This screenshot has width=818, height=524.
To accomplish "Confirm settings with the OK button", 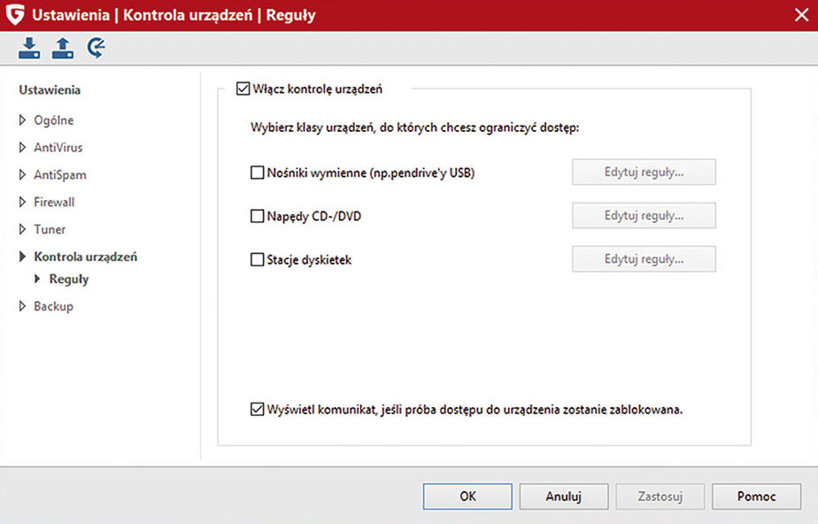I will pos(467,497).
